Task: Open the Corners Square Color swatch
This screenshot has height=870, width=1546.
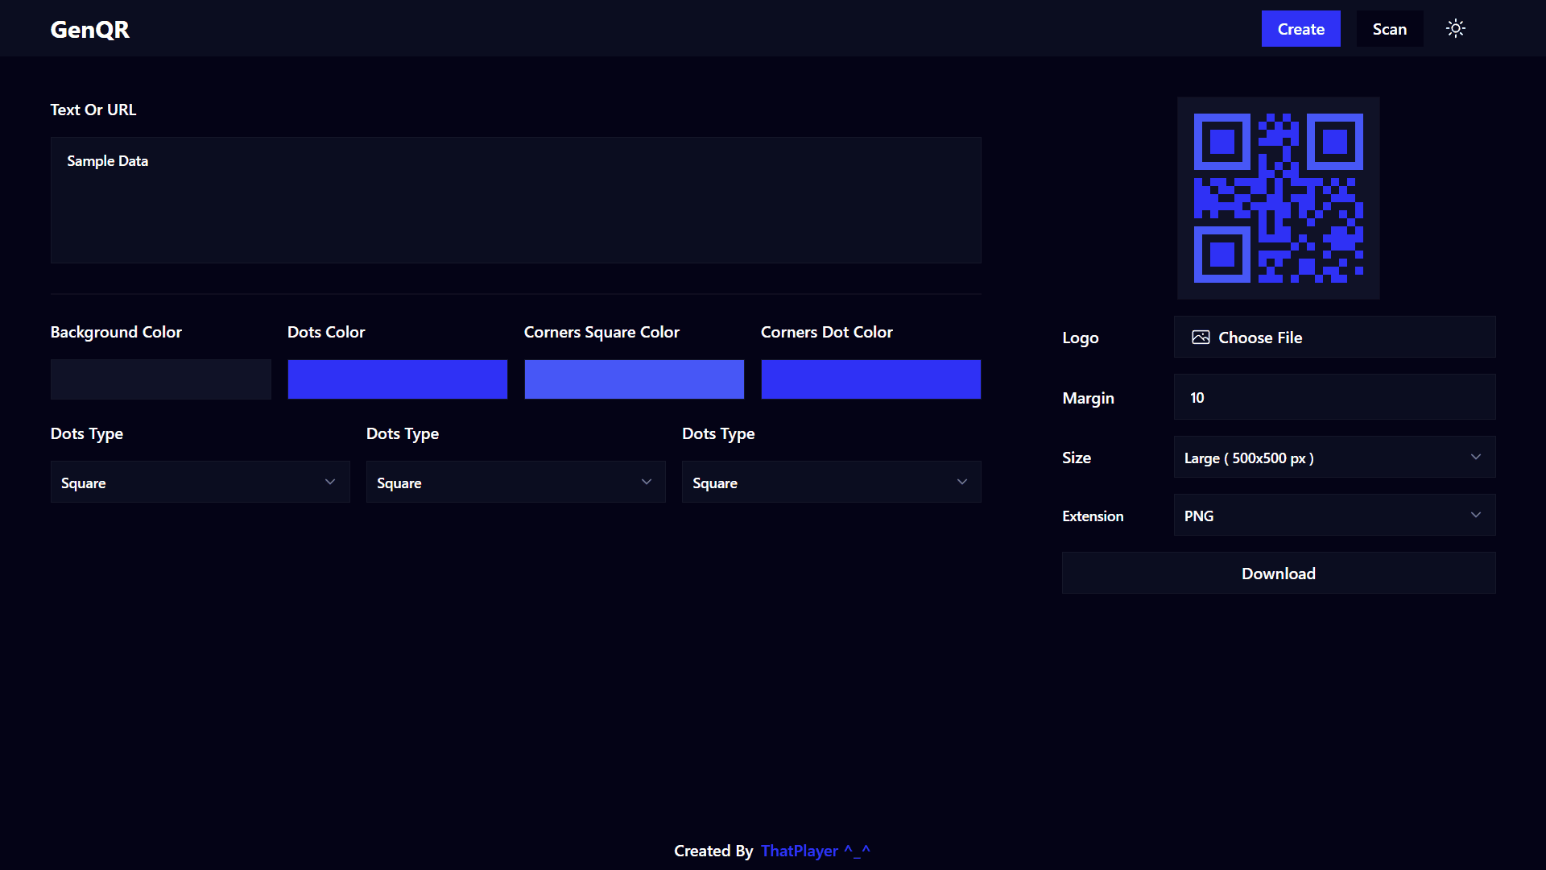Action: [x=635, y=379]
